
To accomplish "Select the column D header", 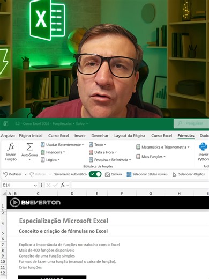I will pyautogui.click(x=72, y=194).
